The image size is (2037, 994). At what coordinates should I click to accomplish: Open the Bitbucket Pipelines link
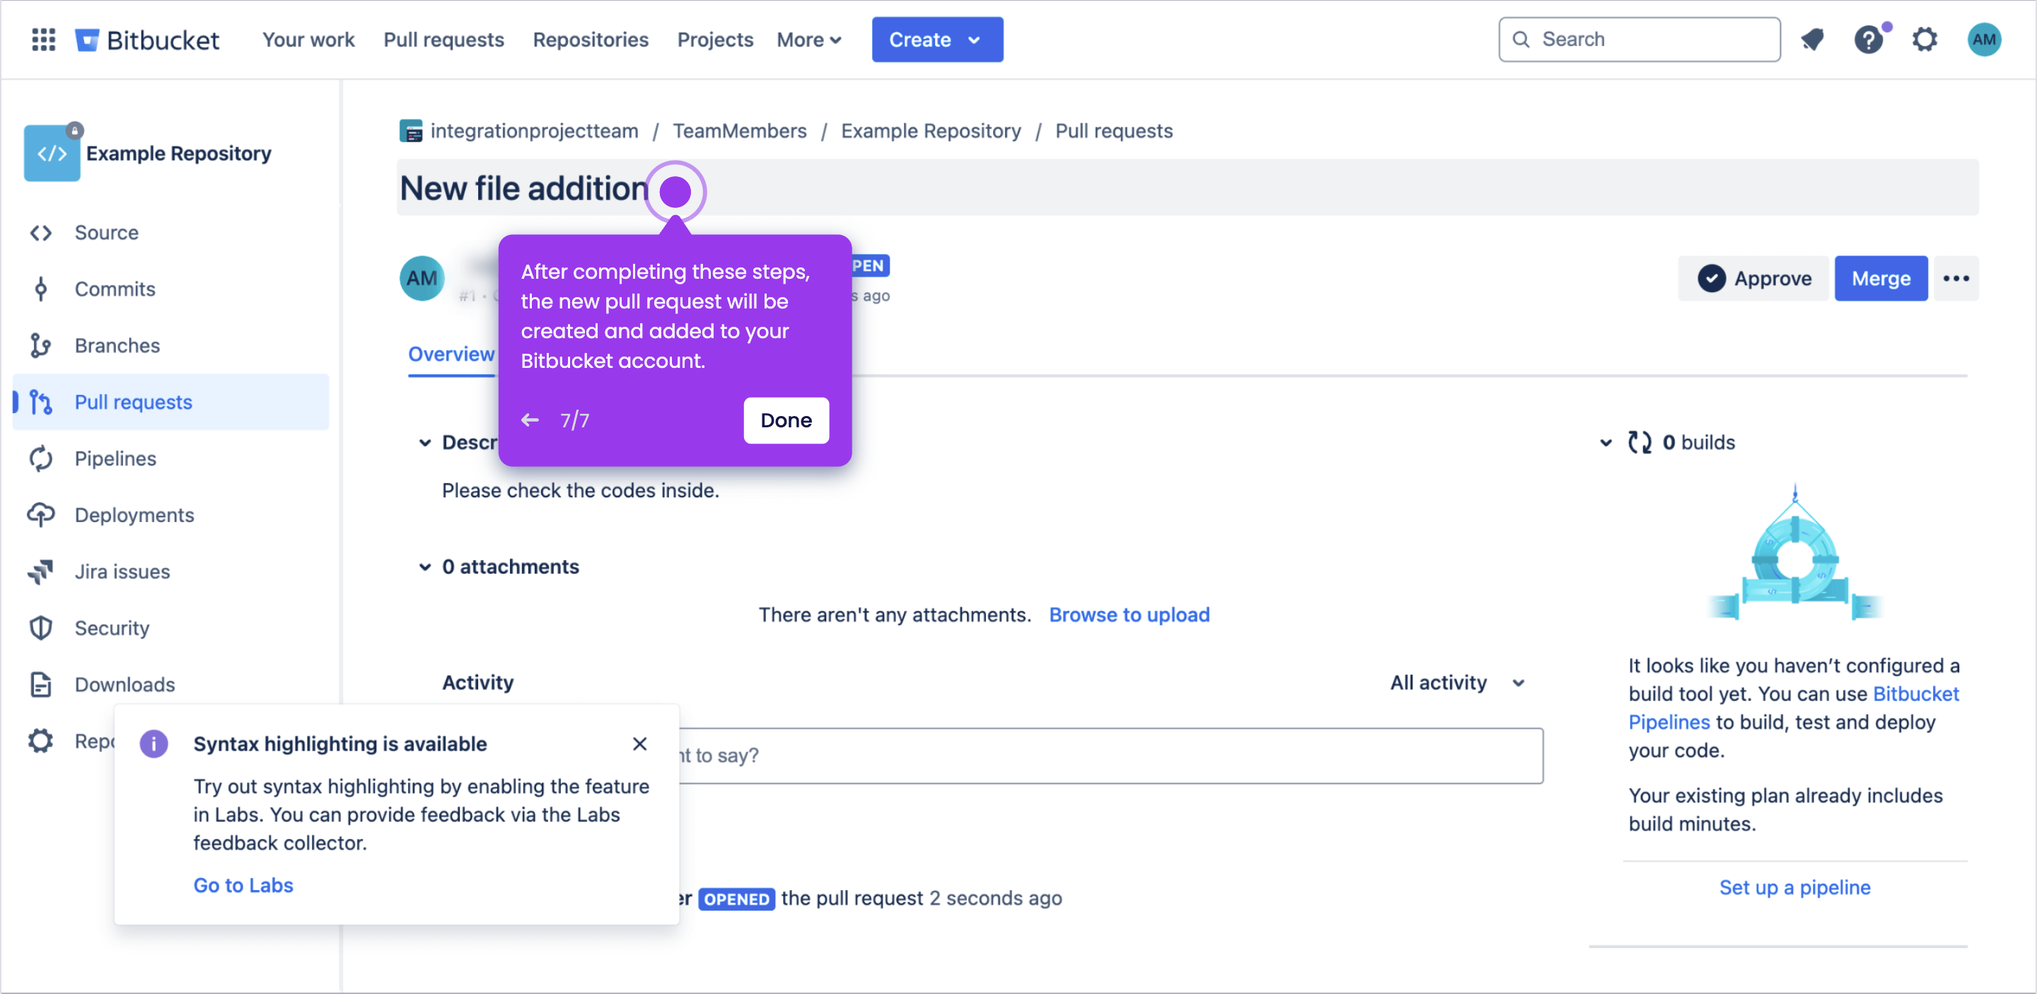(1794, 707)
